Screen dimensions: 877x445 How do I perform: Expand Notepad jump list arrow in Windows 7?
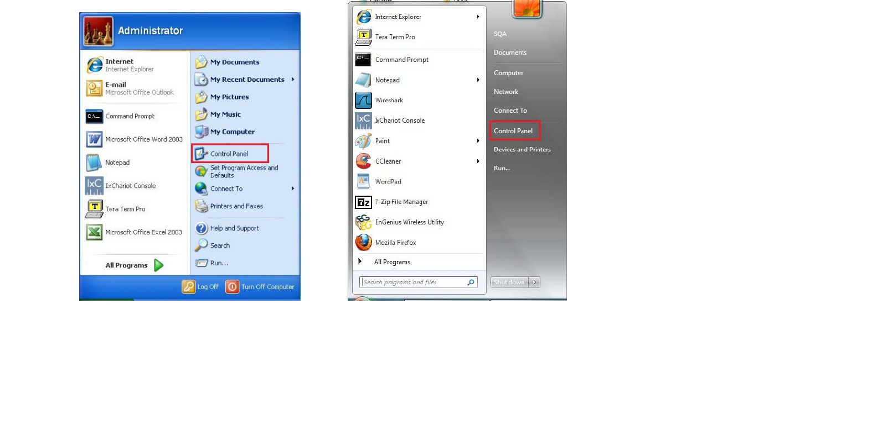coord(478,80)
